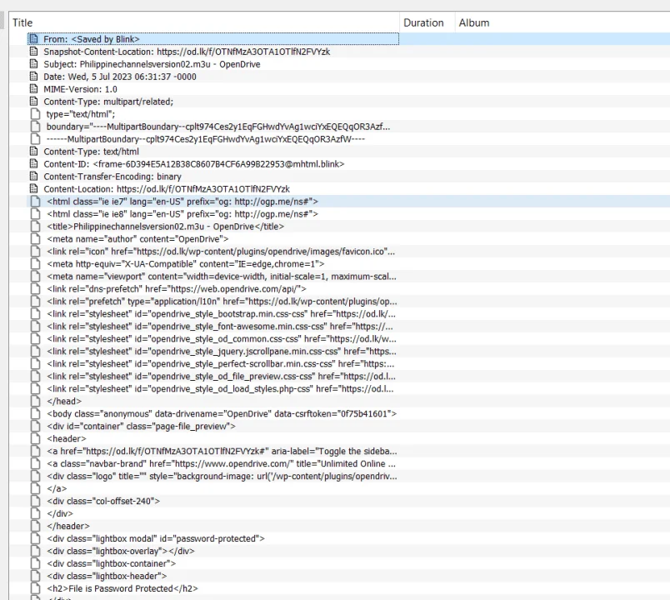
Task: Click the icon next to MIME-Version: 1.0
Action: [x=34, y=89]
